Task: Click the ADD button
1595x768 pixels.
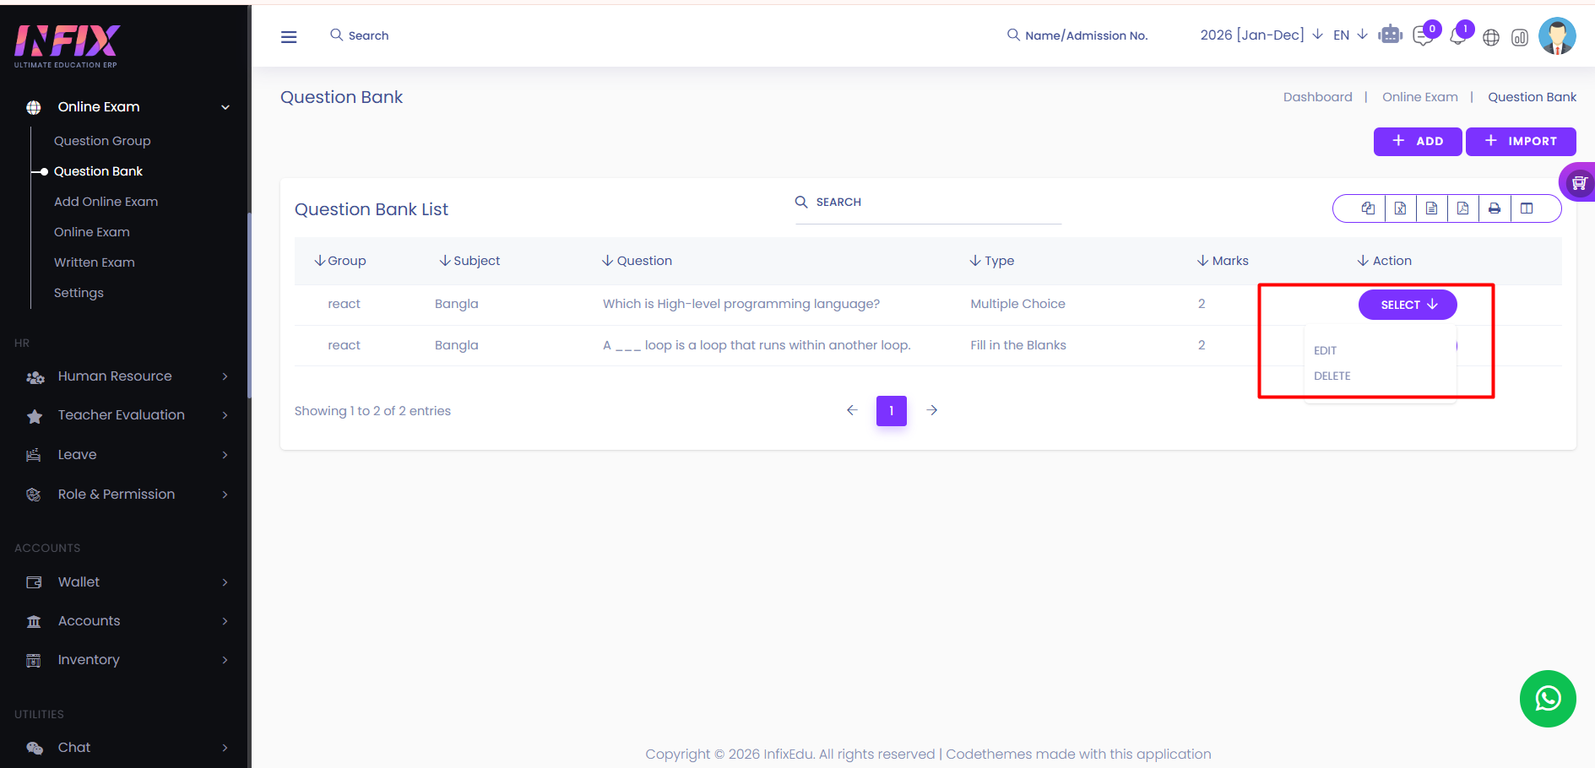Action: [1418, 142]
